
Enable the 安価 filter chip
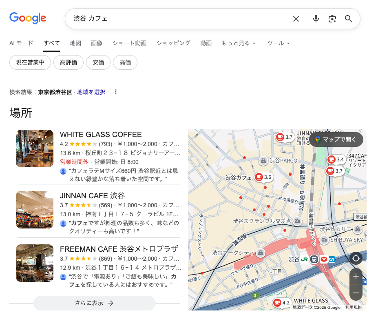coord(98,62)
